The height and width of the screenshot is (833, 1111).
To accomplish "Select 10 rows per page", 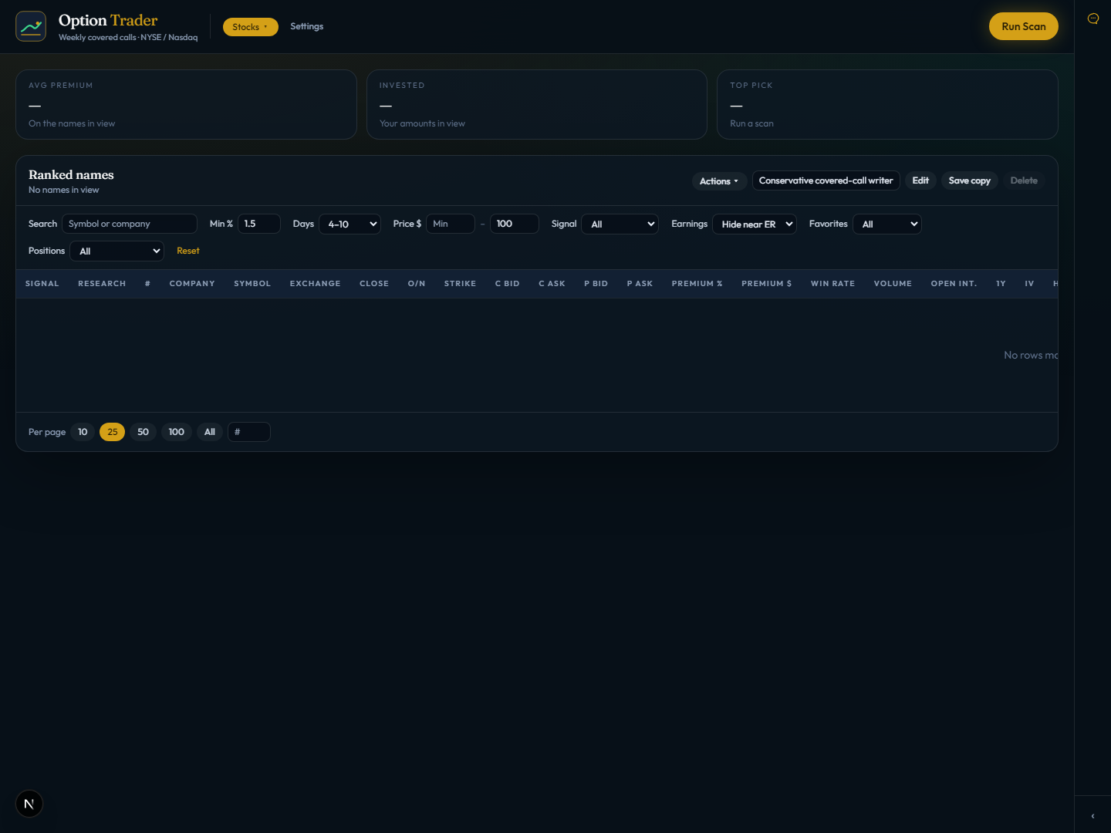I will [83, 432].
